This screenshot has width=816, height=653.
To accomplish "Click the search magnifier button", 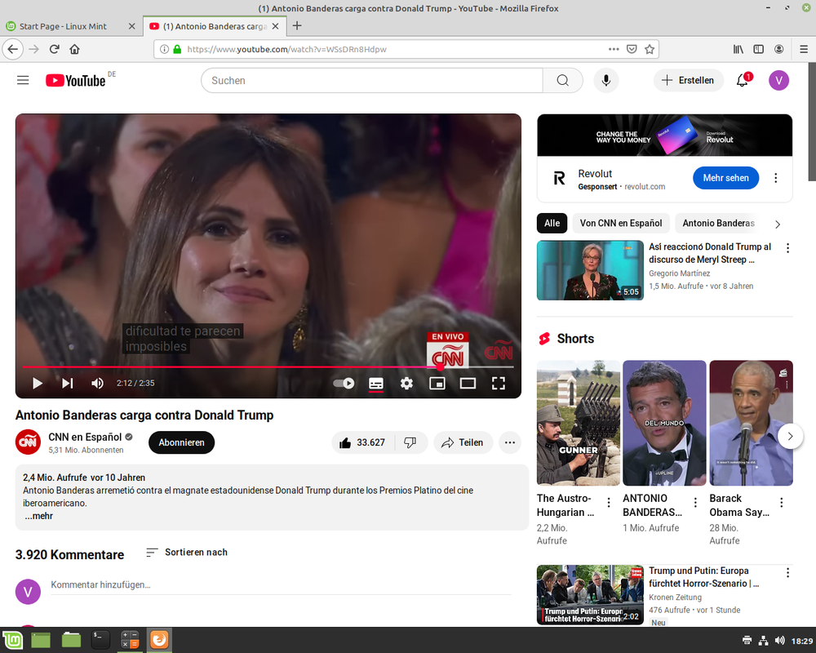I will coord(562,80).
